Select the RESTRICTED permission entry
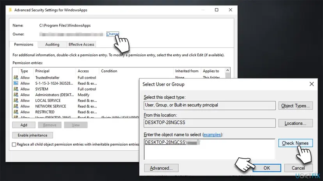The image size is (323, 181). [x=76, y=112]
